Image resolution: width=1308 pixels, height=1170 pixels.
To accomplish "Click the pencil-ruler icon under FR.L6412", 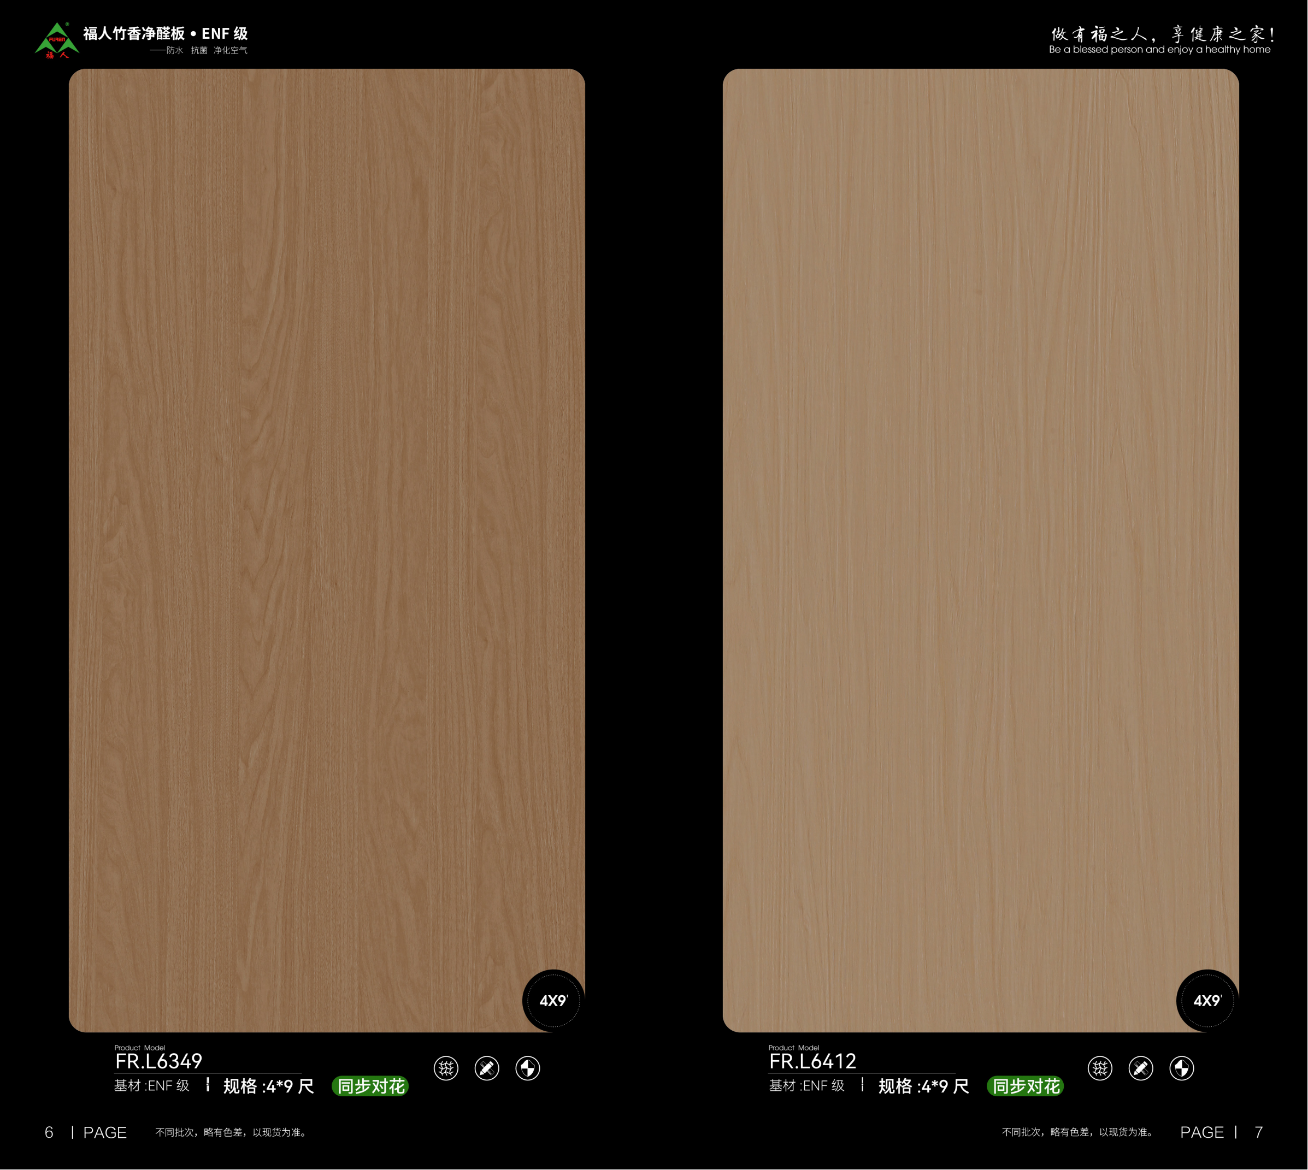I will 1141,1068.
